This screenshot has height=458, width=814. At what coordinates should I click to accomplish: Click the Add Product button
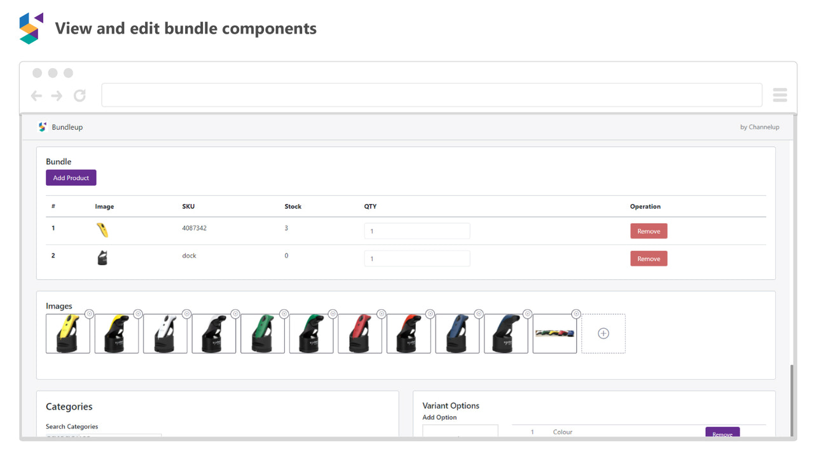pyautogui.click(x=71, y=177)
